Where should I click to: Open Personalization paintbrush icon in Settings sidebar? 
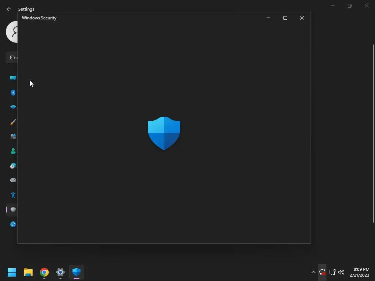point(13,122)
